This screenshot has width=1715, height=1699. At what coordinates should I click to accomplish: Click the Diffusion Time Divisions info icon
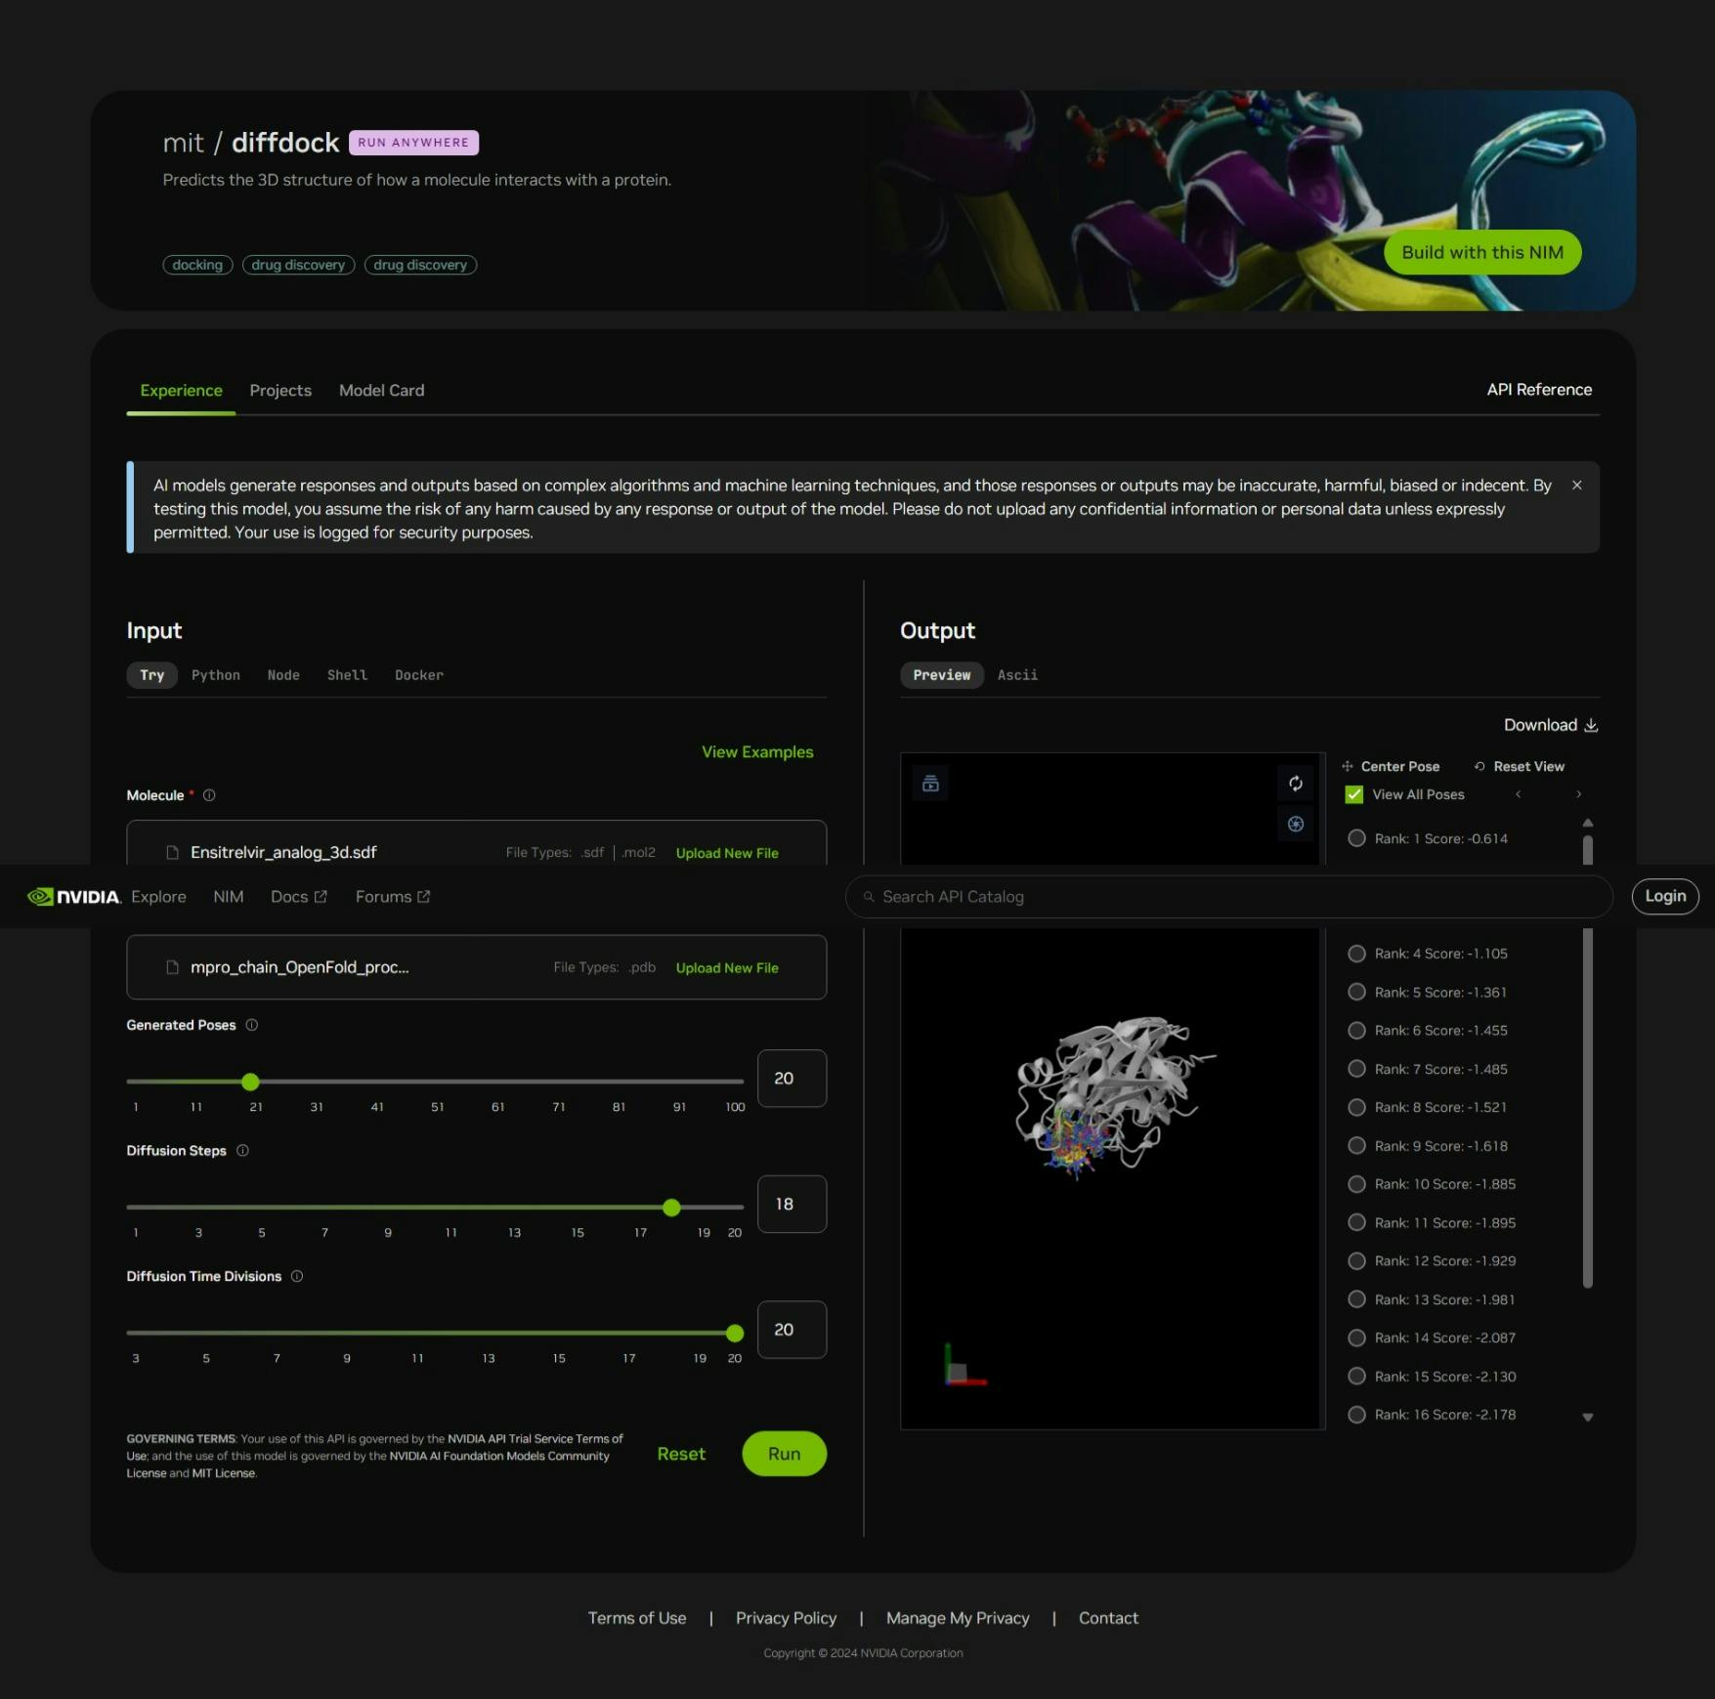297,1276
